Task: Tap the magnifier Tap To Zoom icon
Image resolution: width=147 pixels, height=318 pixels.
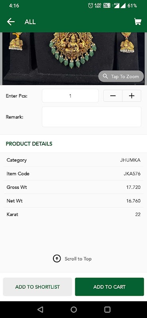Action: click(105, 76)
